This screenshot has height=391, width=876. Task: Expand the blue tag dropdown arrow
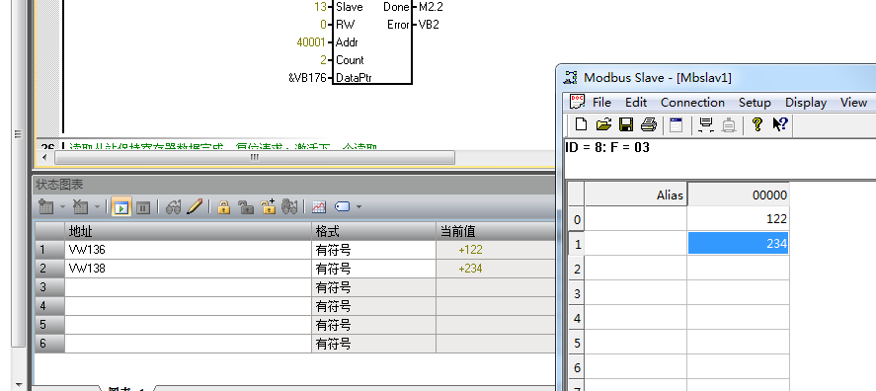click(x=358, y=207)
